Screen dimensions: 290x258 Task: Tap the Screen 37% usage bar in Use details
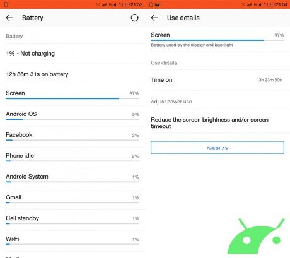tap(217, 40)
